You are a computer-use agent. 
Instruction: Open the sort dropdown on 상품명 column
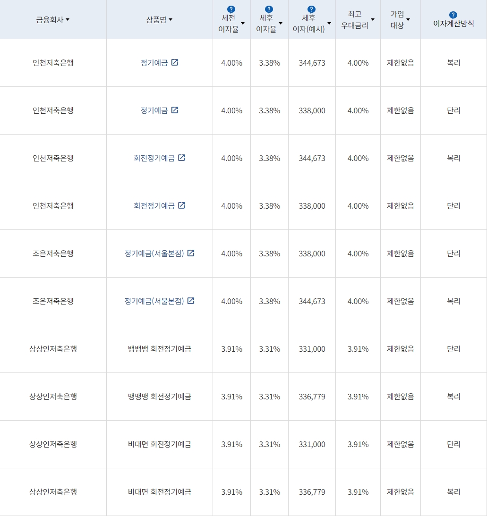coord(170,20)
